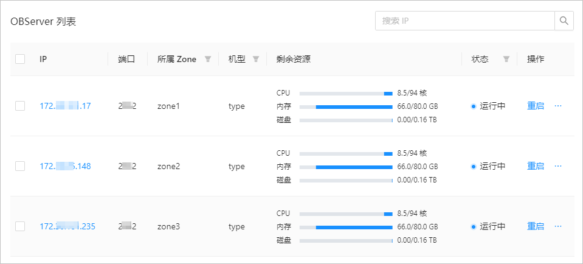Click the 内存 progress bar in zone2 row

(x=346, y=167)
